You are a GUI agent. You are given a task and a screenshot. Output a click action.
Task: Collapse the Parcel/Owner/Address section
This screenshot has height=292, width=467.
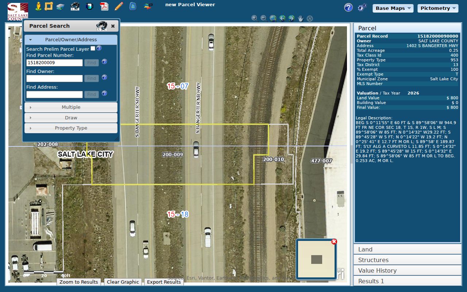tap(71, 39)
